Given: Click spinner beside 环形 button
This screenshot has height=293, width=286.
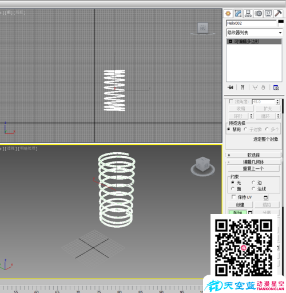Looking at the screenshot, I should click(251, 116).
